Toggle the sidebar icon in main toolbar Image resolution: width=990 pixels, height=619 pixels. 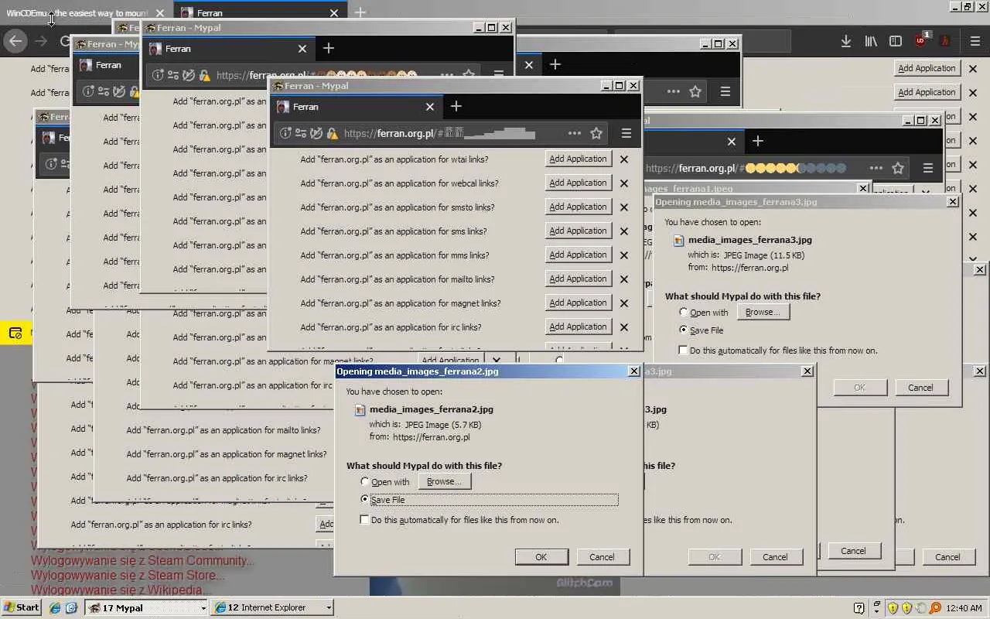tap(896, 41)
